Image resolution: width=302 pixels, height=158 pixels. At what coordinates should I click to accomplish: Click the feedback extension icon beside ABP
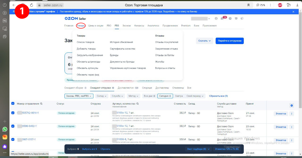point(289,5)
